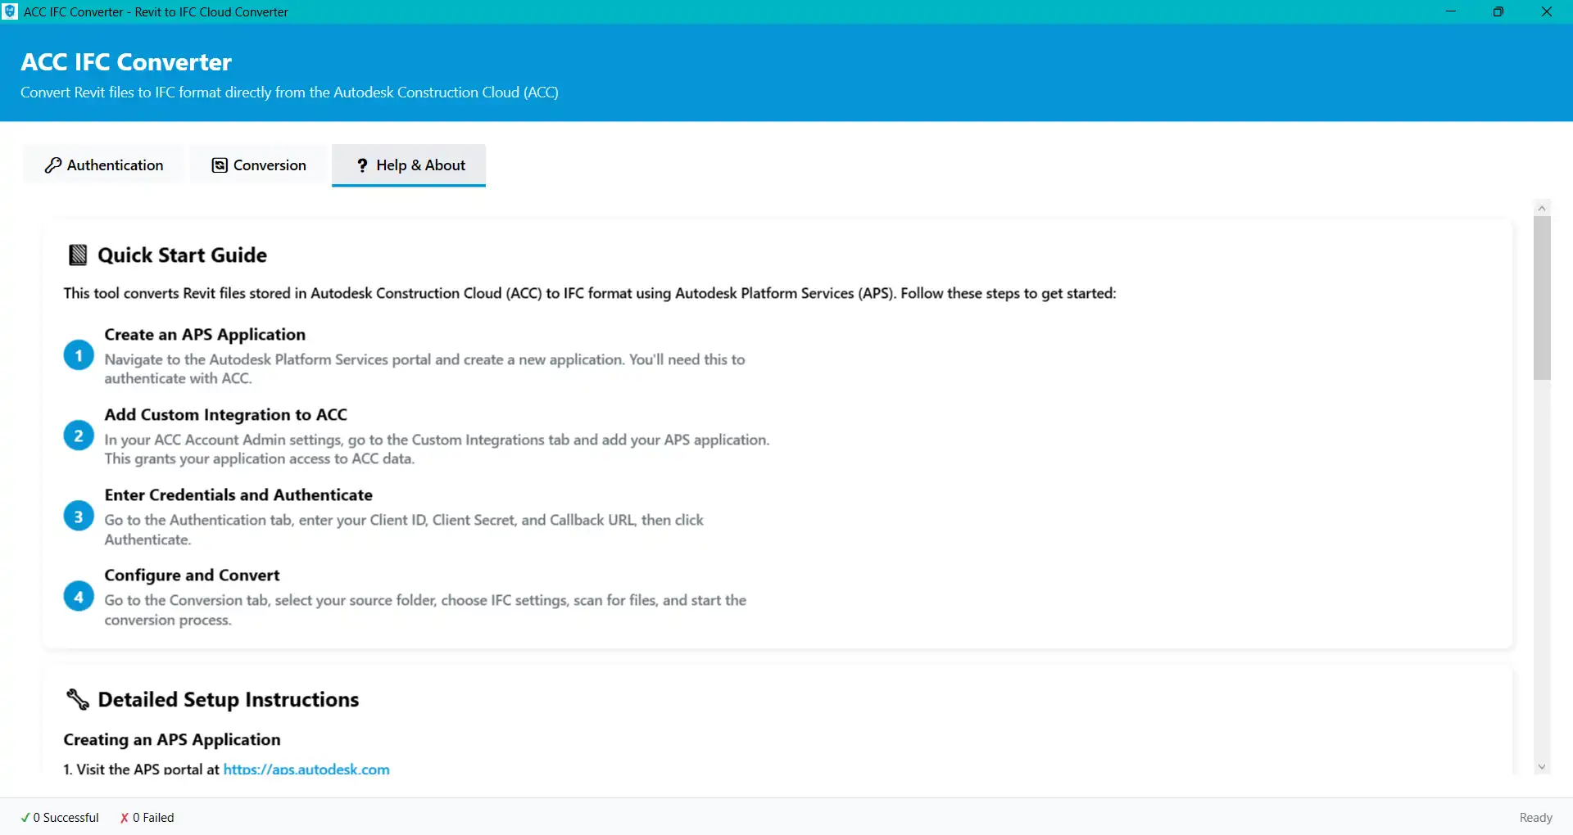Click the Quick Start Guide book icon
The image size is (1573, 835).
click(78, 255)
